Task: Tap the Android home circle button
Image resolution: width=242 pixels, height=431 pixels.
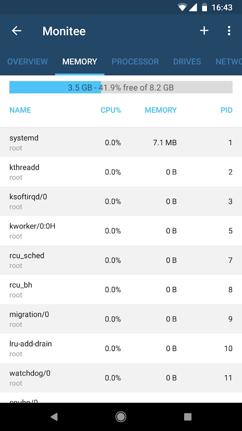Action: [x=121, y=417]
